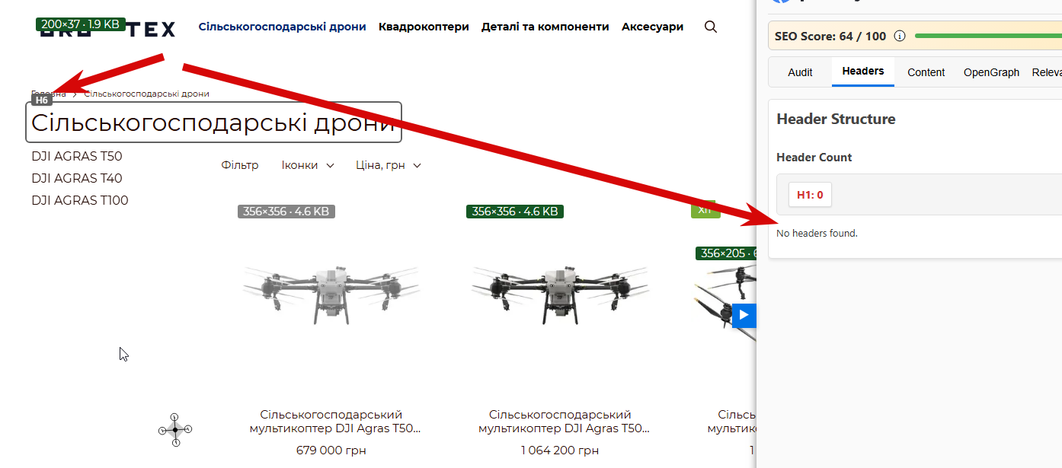
Task: Play the video on third product
Action: click(744, 315)
